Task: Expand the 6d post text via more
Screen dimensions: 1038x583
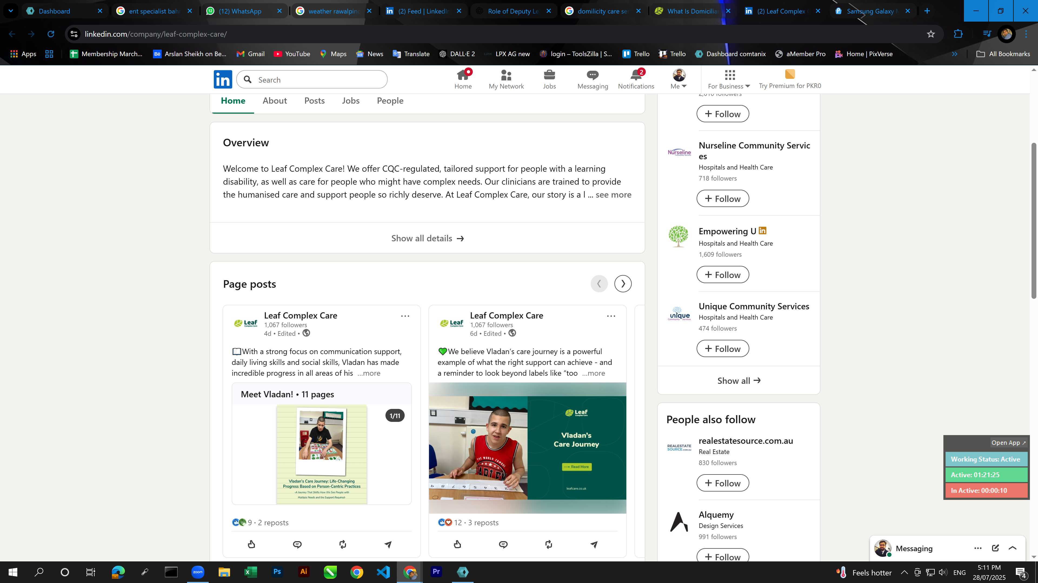Action: [x=593, y=373]
